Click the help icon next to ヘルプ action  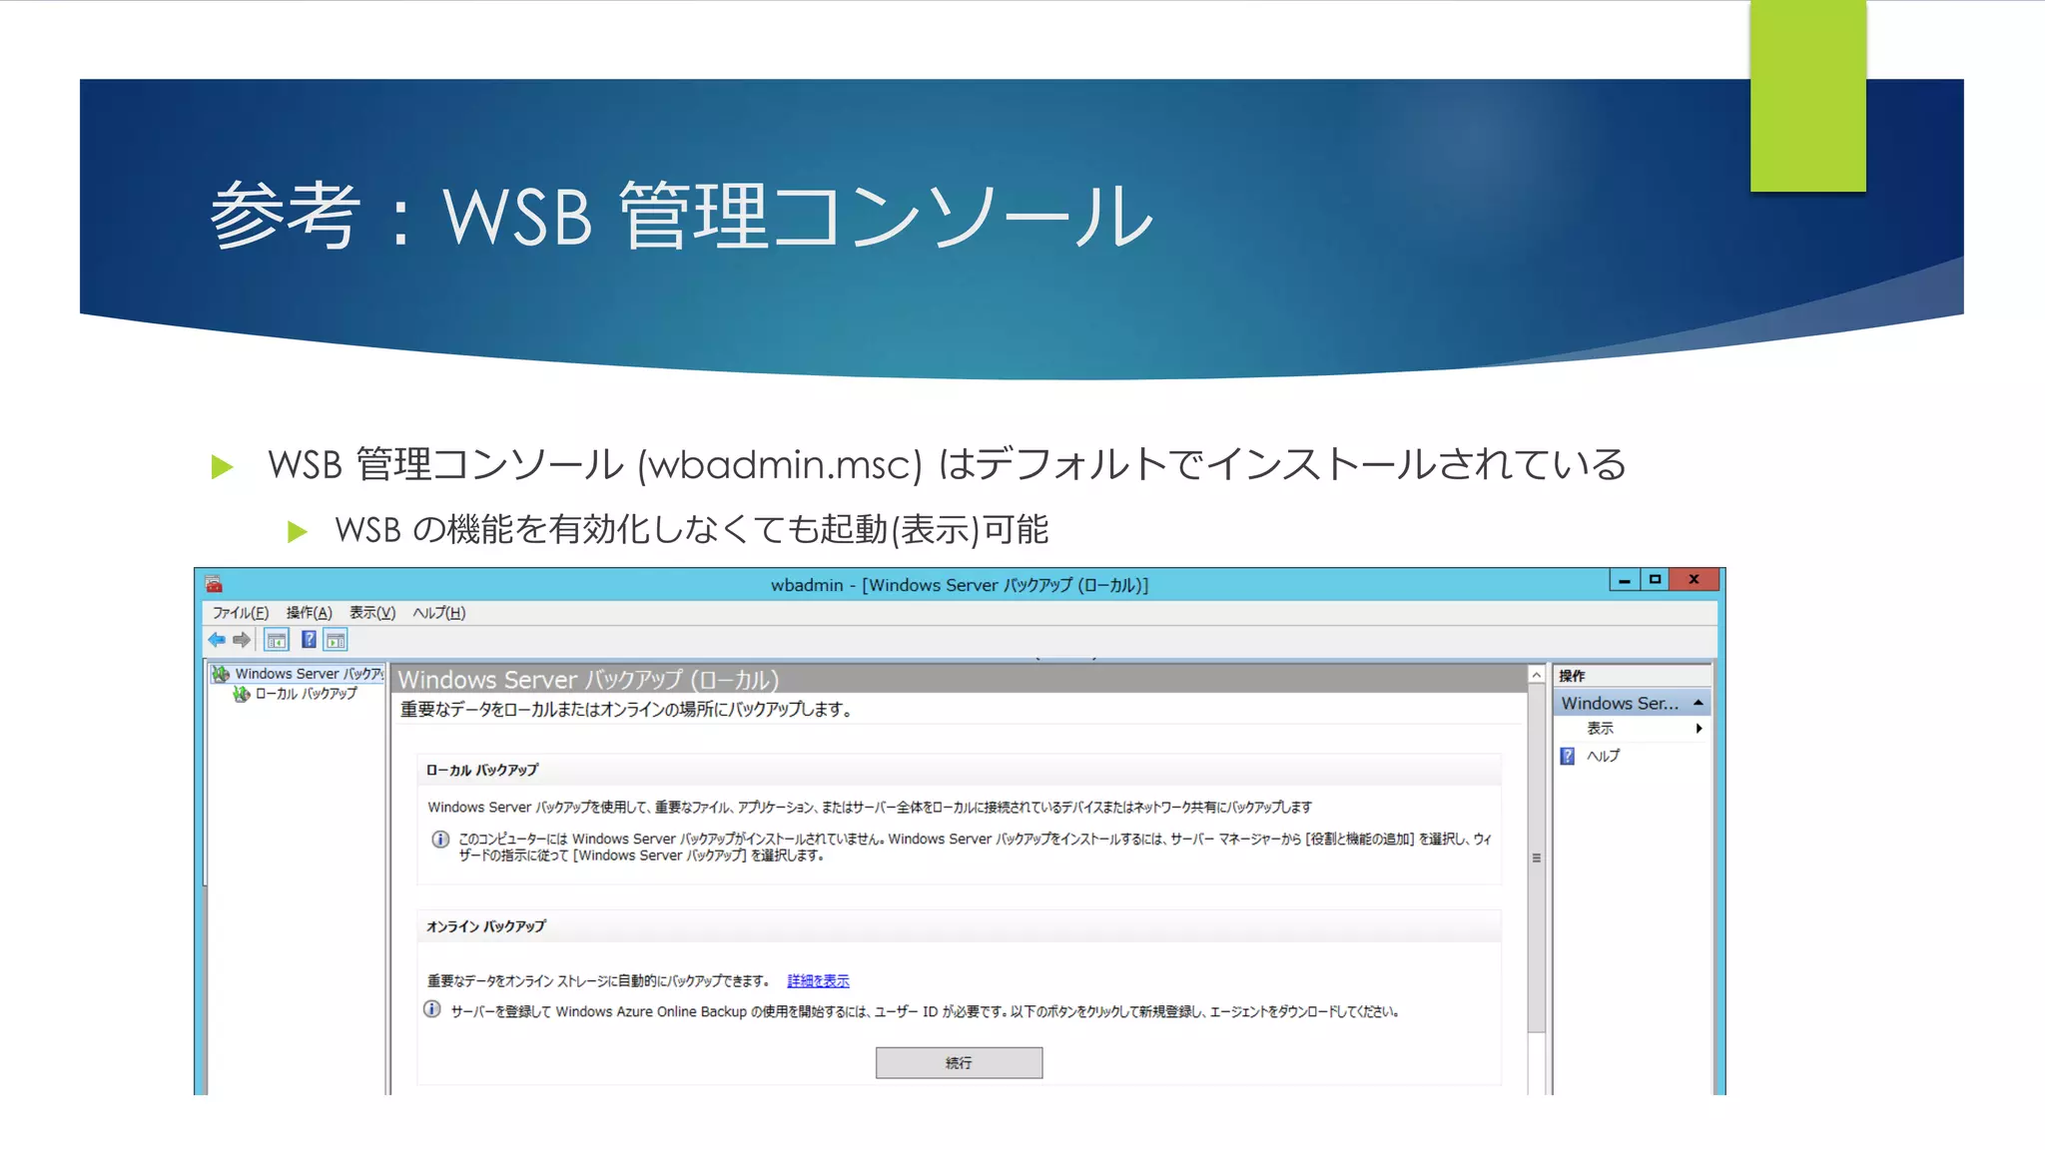(1568, 757)
